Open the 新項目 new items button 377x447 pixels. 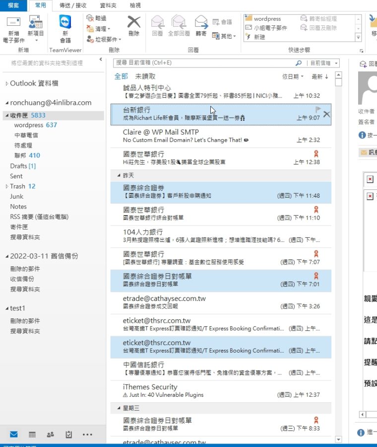pyautogui.click(x=36, y=29)
